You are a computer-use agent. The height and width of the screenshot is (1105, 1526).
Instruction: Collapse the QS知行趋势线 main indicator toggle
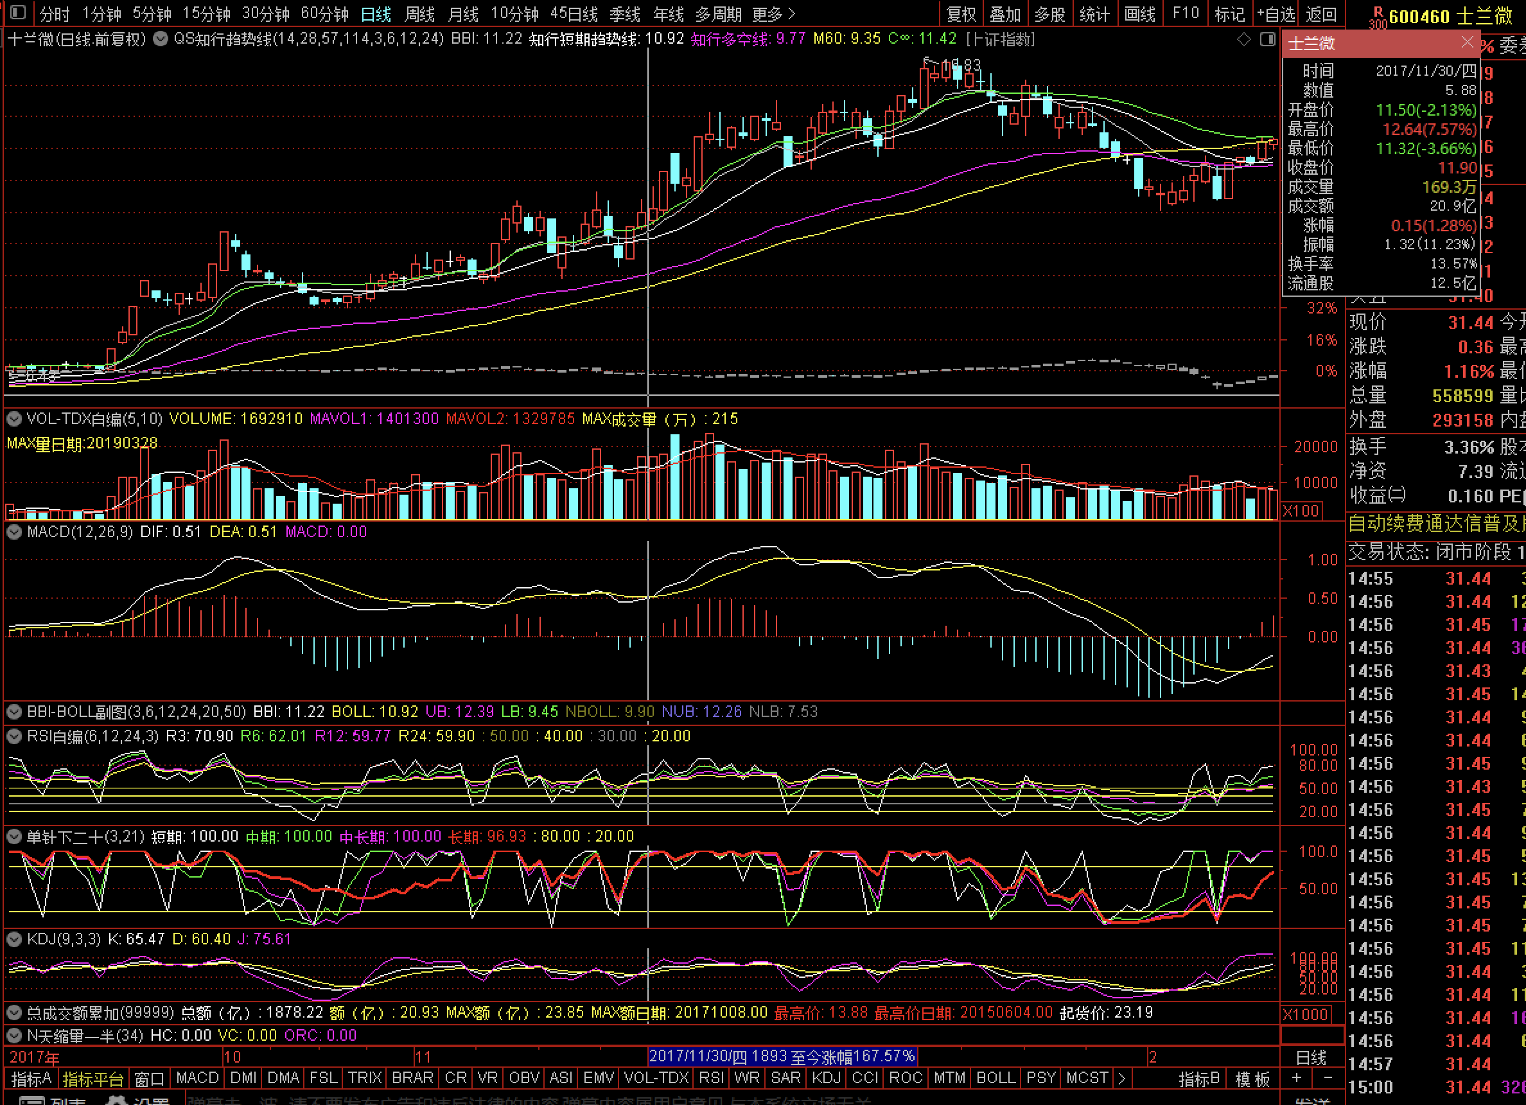[x=160, y=39]
